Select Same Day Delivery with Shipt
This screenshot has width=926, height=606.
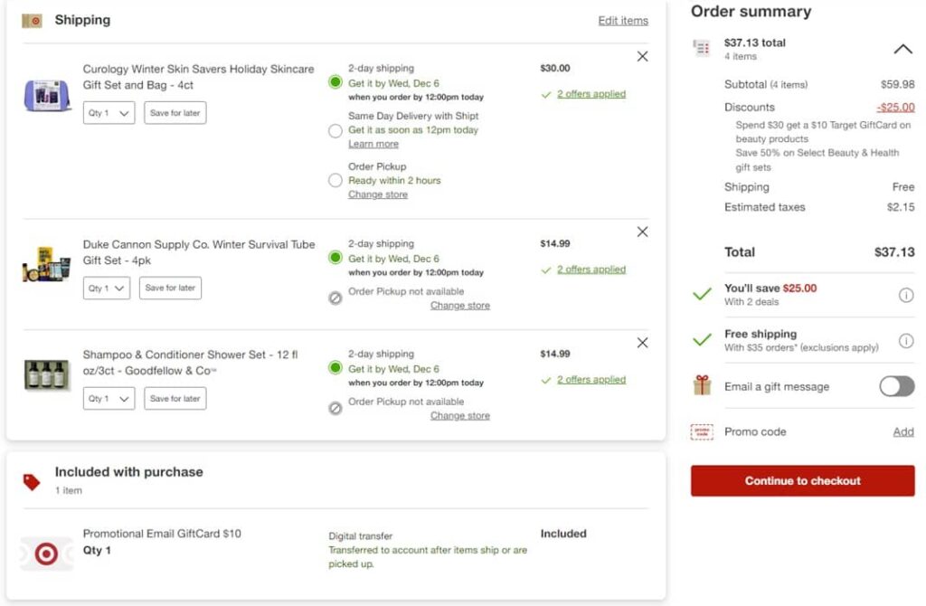tap(335, 130)
